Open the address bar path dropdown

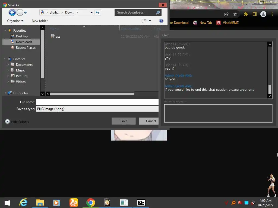click(x=91, y=12)
